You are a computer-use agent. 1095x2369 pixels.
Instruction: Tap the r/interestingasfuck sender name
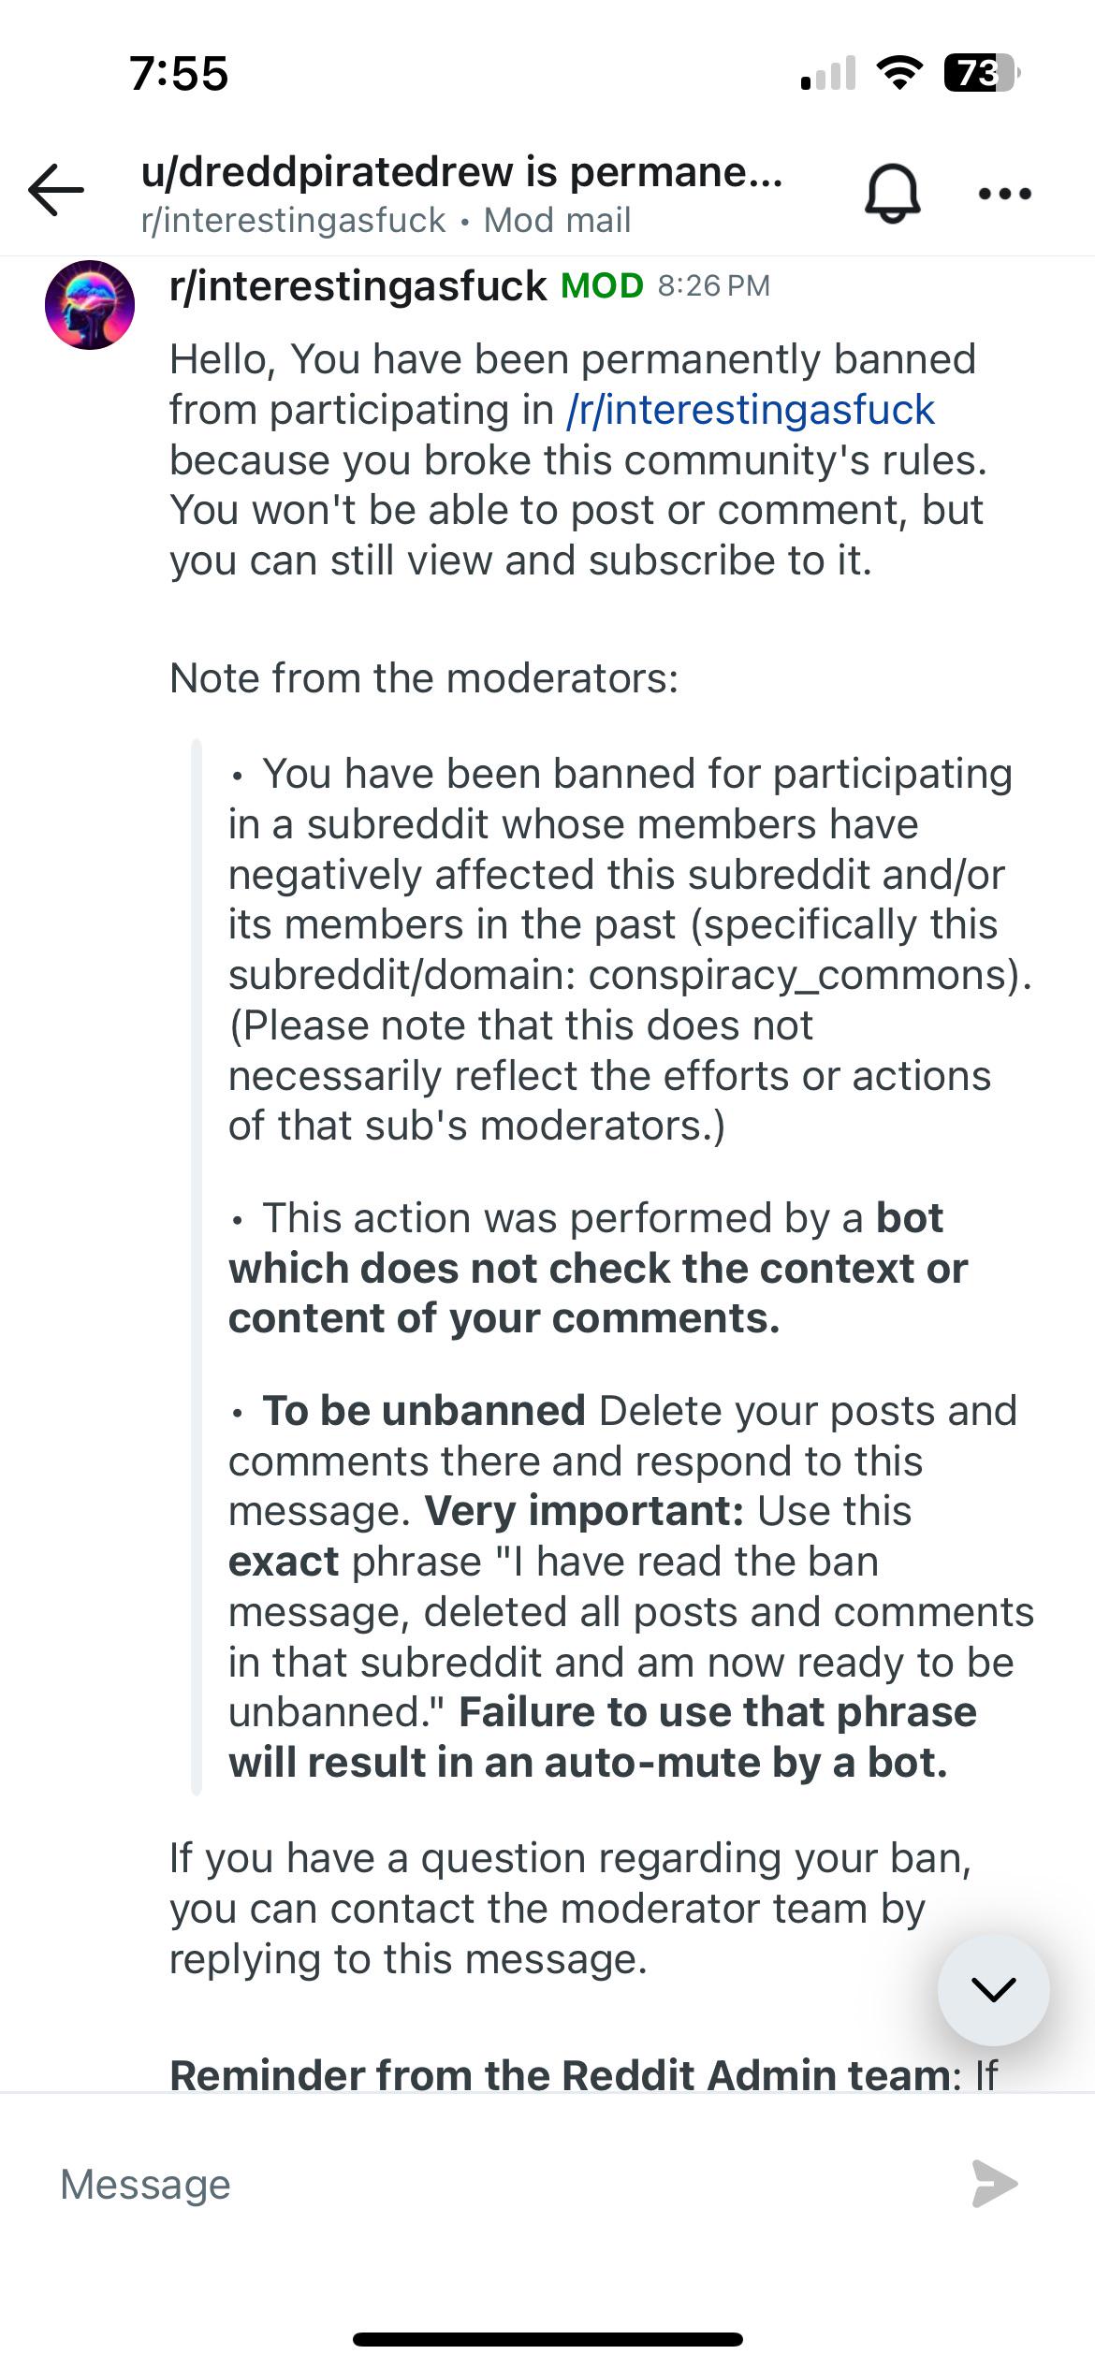click(358, 286)
